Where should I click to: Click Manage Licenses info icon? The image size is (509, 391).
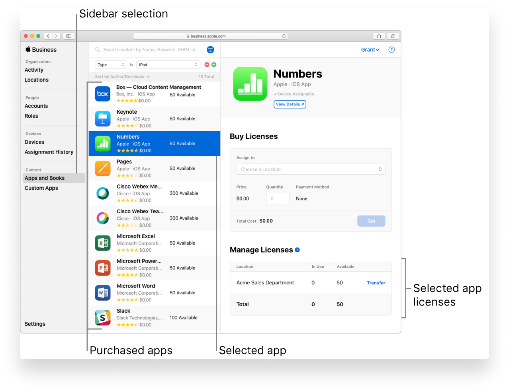coord(297,250)
